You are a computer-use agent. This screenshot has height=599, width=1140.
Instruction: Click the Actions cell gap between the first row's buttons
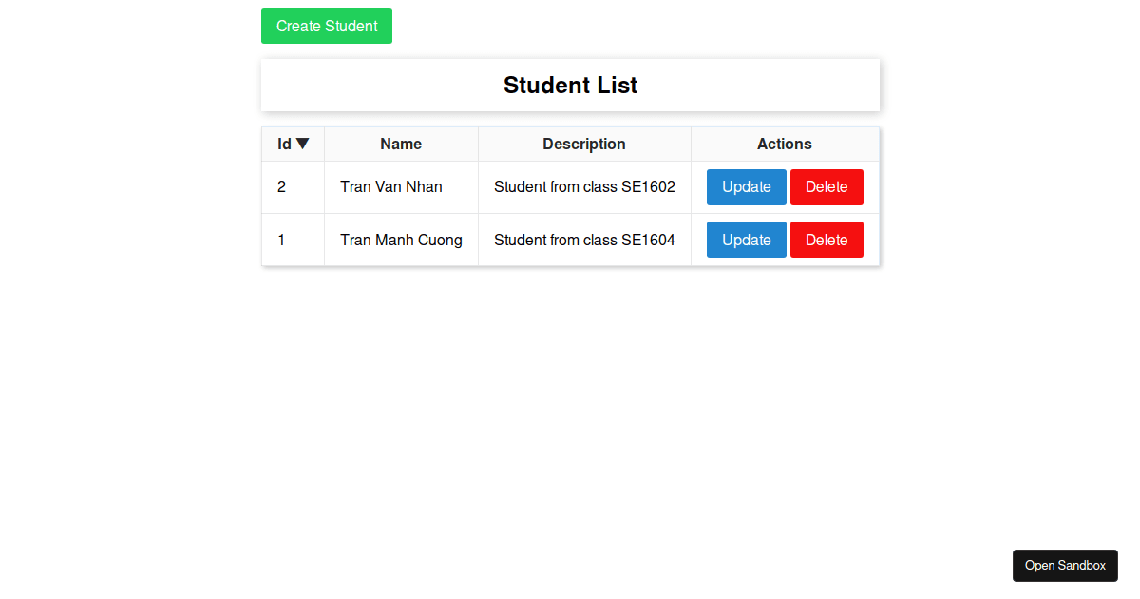[x=788, y=187]
